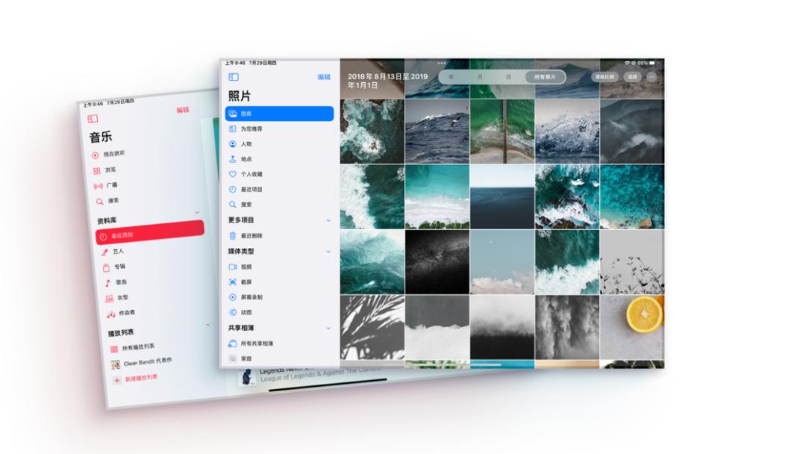Open the misty mountain photo thumbnail
806x454 pixels.
tap(632, 131)
